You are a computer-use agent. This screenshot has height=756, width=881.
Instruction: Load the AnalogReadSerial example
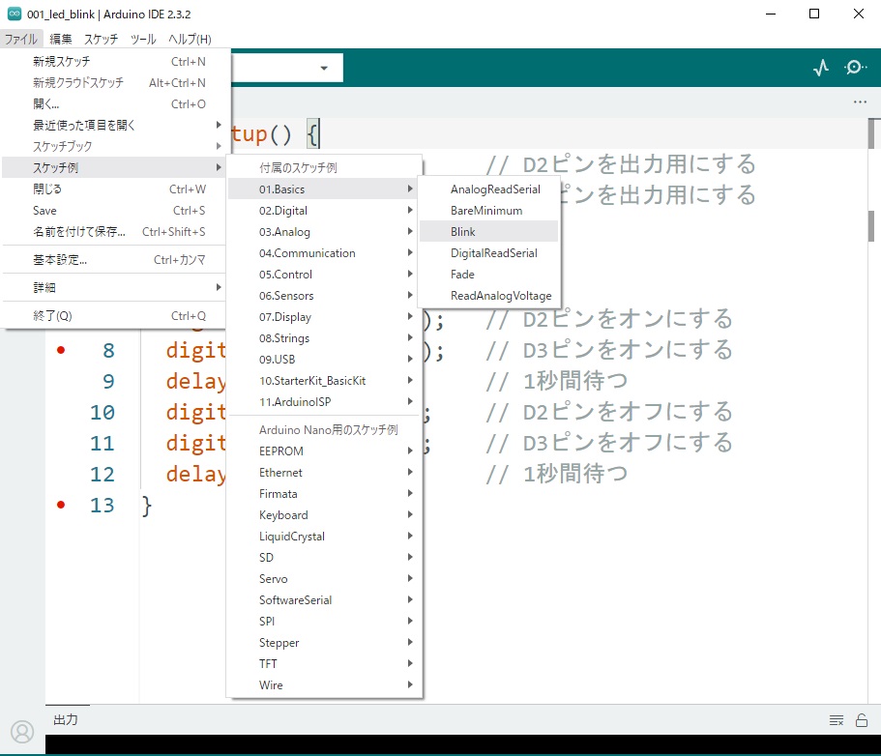[x=488, y=189]
